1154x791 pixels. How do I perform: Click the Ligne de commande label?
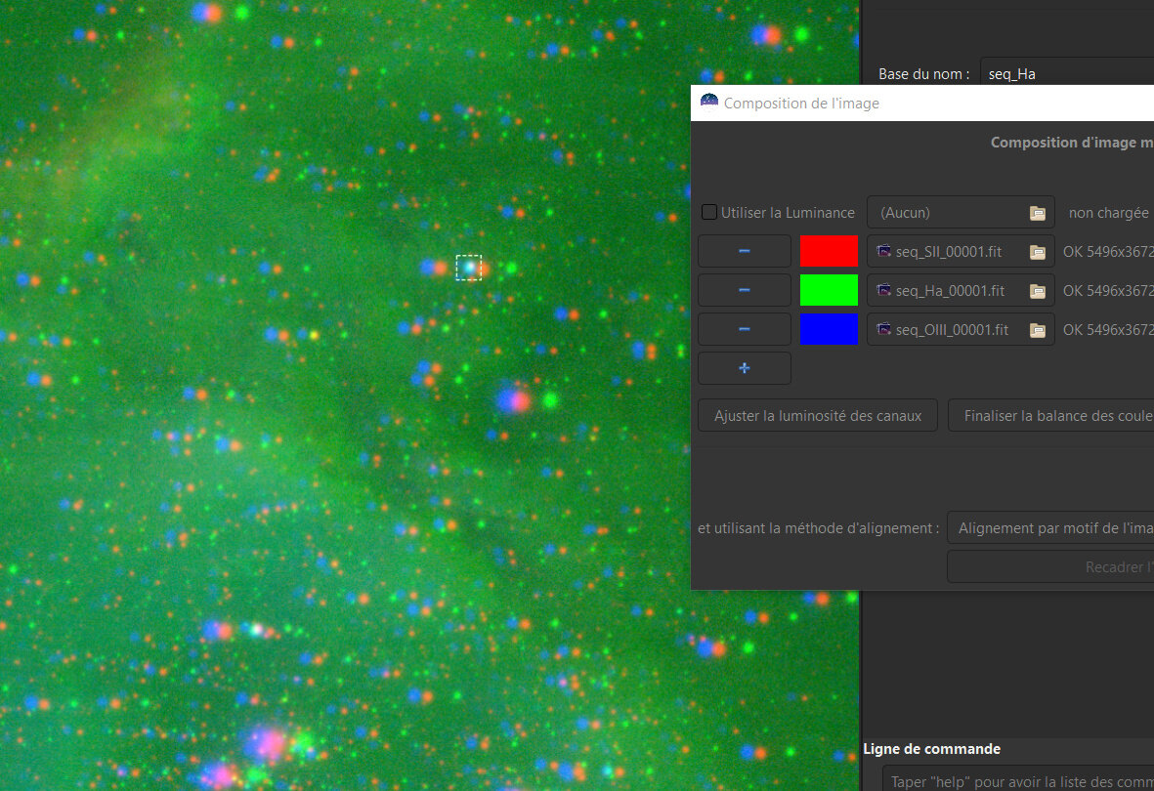click(x=932, y=748)
